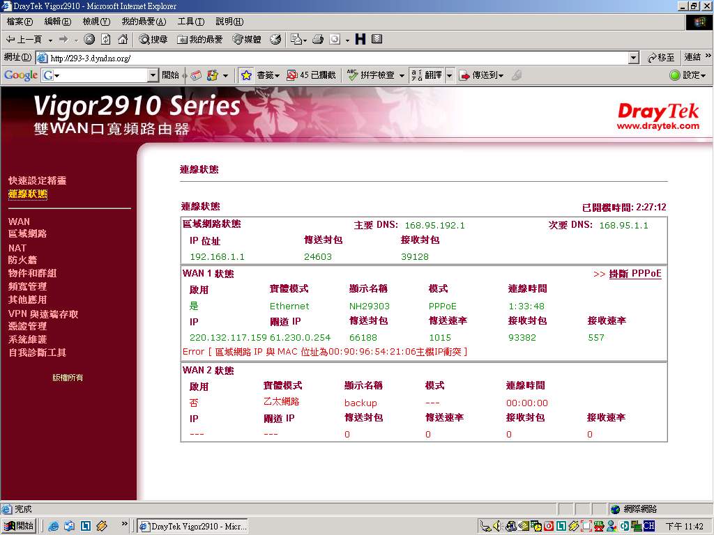714x535 pixels.
Task: Click the www.draytek.com logo link
Action: coord(658,125)
